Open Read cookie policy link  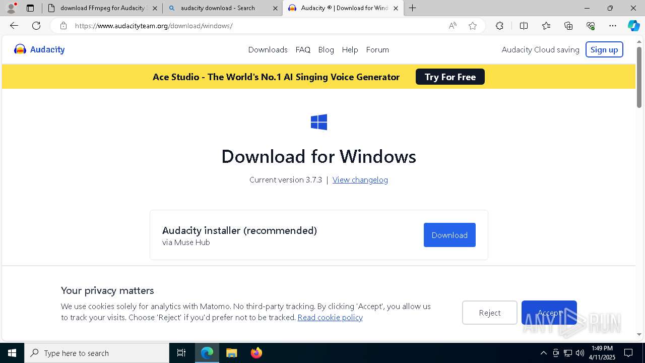coord(330,317)
